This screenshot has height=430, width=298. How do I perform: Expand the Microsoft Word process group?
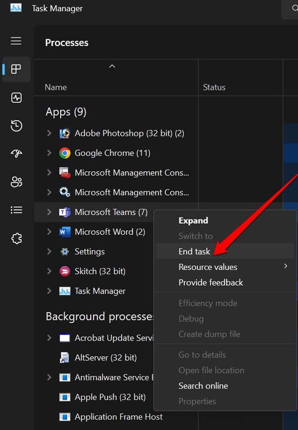(x=49, y=232)
